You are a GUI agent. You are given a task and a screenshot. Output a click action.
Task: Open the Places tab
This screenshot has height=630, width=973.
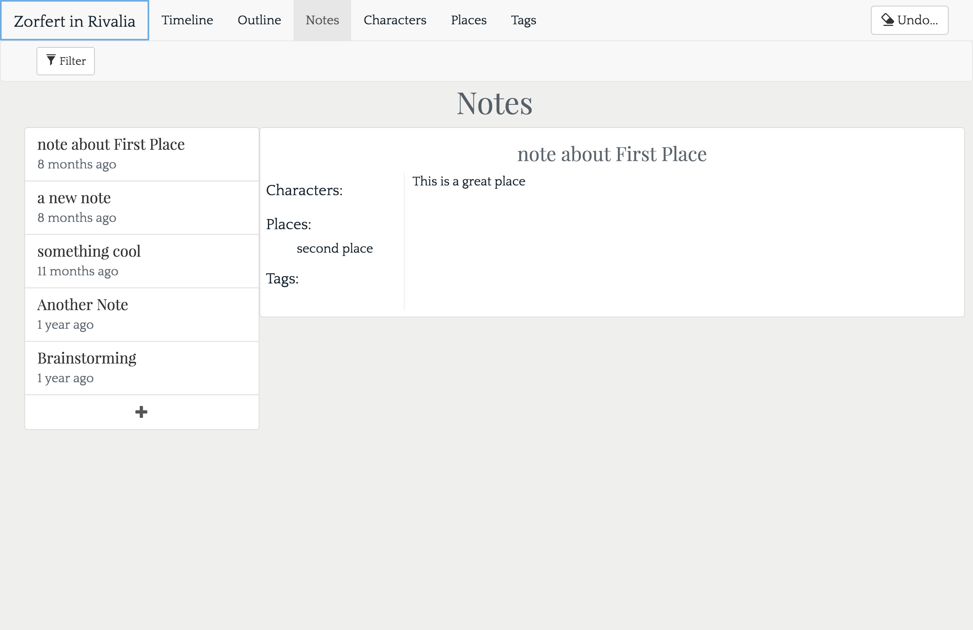(469, 20)
